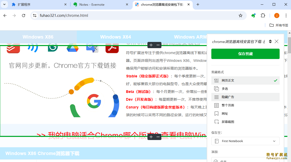
Task: Select 网址 bookmark clip format
Action: (245, 114)
